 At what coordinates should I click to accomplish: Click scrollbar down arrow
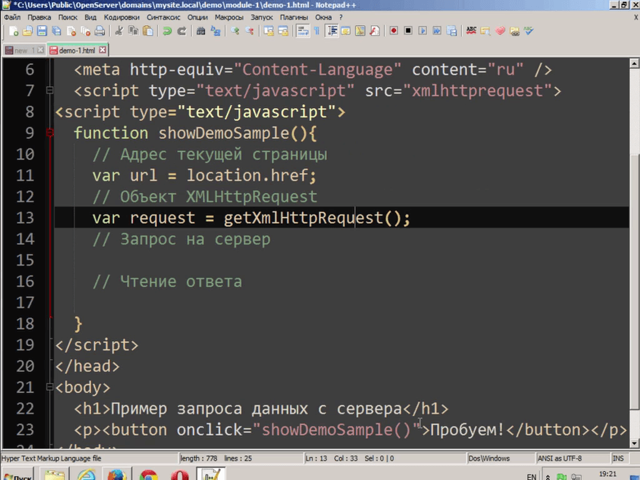[x=634, y=443]
